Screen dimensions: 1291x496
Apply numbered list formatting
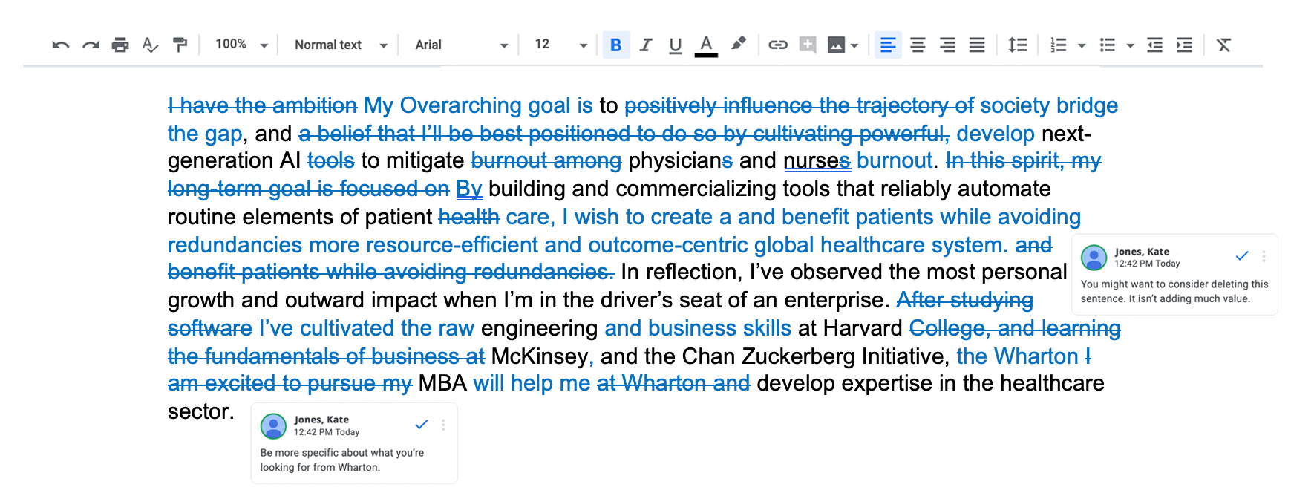1059,45
